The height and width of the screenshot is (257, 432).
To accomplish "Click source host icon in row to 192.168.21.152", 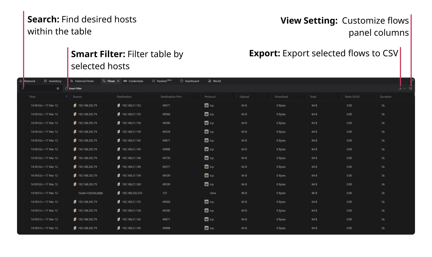I will coord(75,105).
